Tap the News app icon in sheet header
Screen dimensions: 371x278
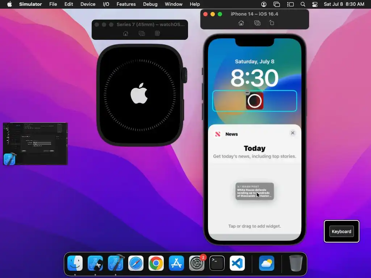tap(218, 134)
